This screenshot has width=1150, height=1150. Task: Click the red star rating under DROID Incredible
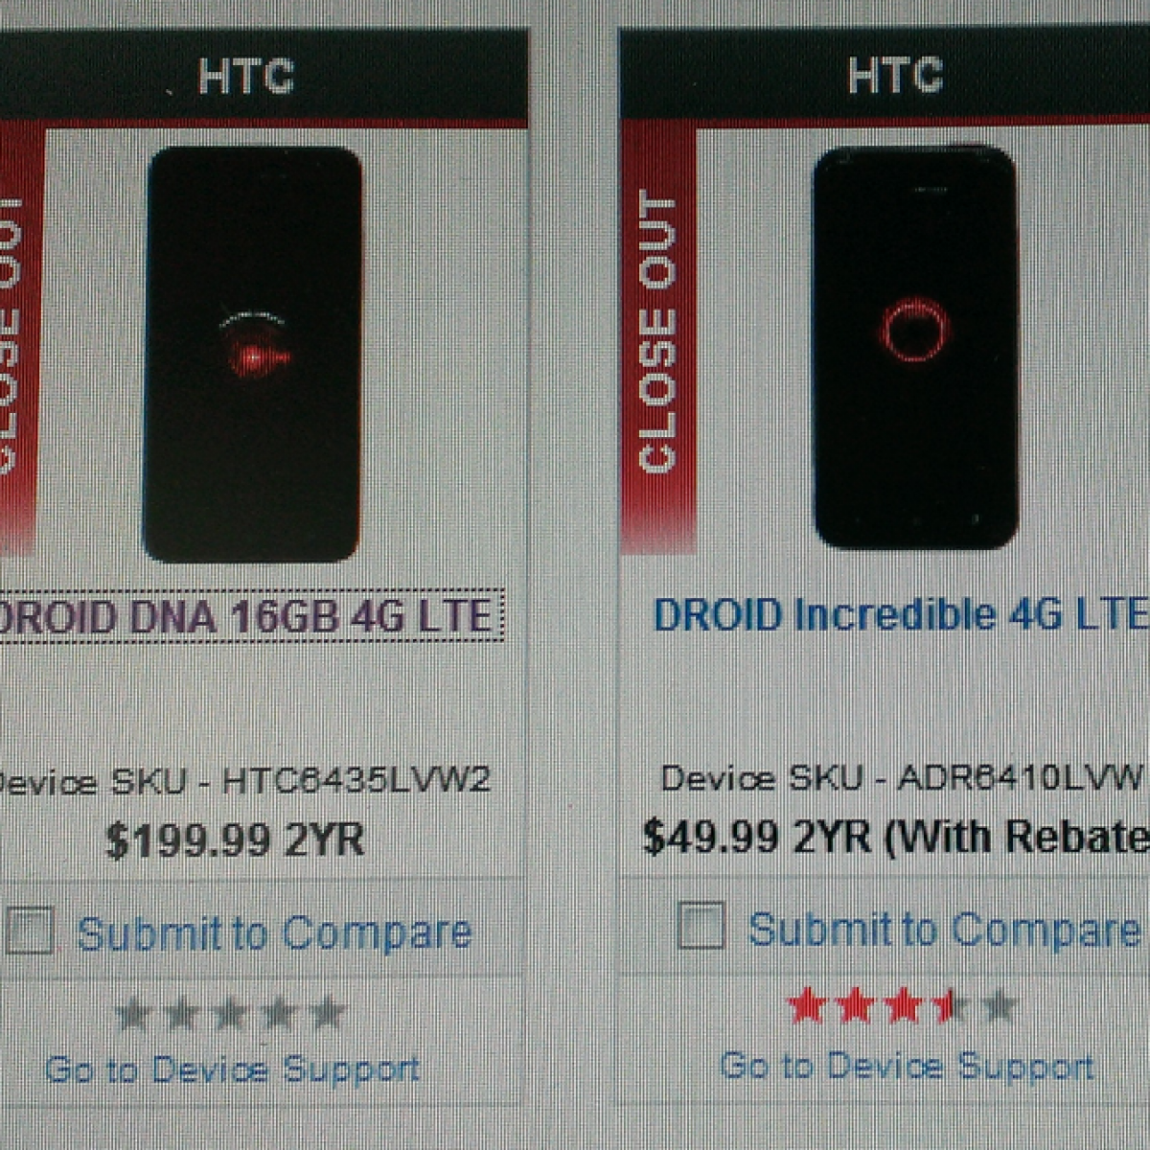point(902,1007)
